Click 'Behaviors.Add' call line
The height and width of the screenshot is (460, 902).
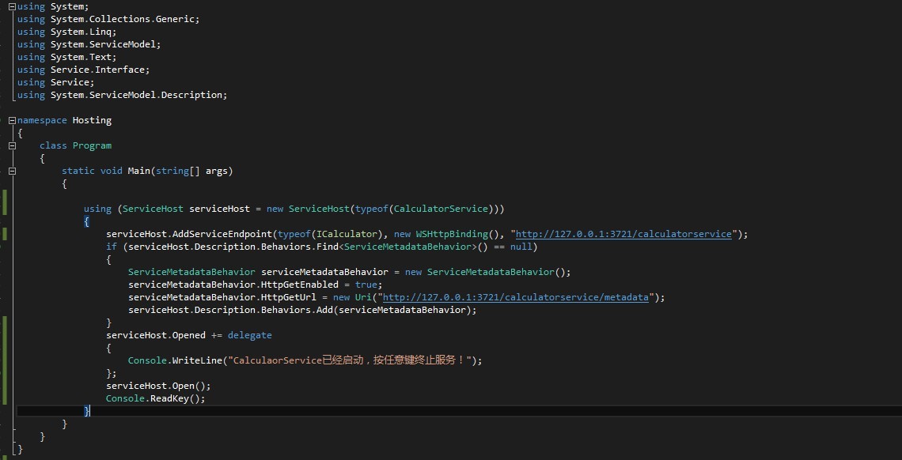coord(302,310)
